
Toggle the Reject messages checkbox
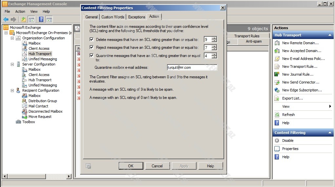[92, 47]
